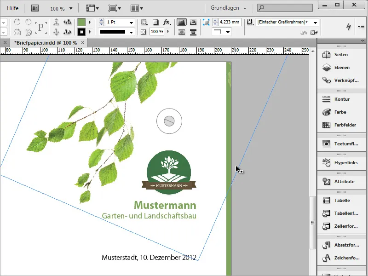
Task: Flip vertically icon
Action: (29, 32)
